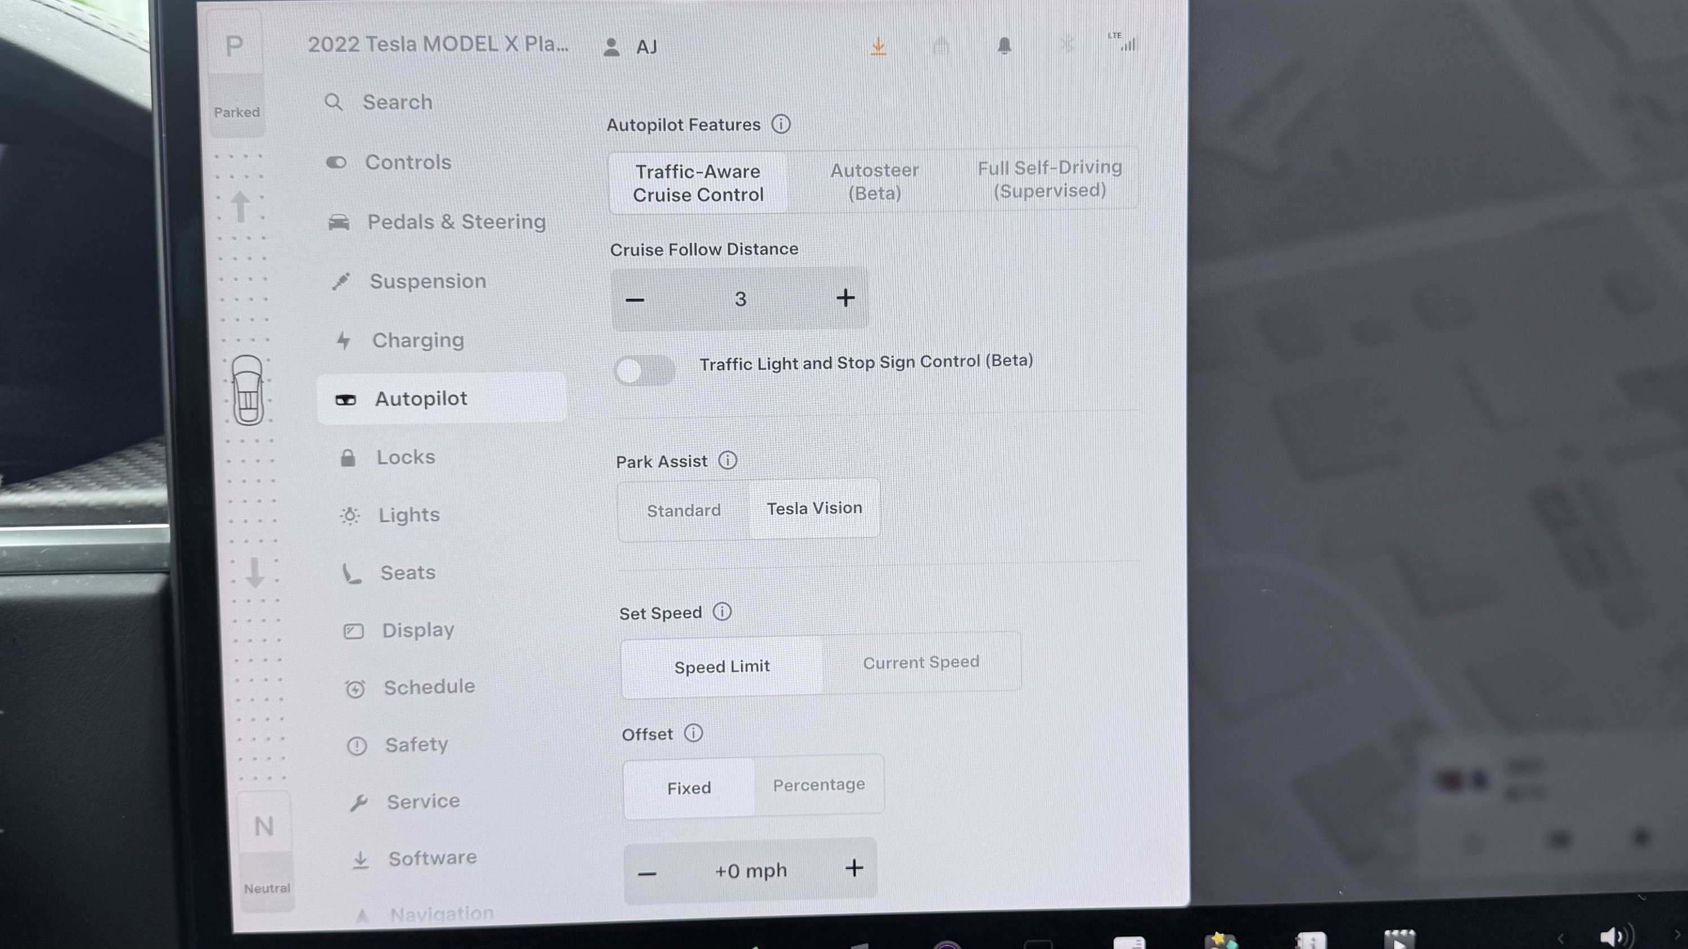
Task: Increase Cruise Follow Distance
Action: (x=845, y=298)
